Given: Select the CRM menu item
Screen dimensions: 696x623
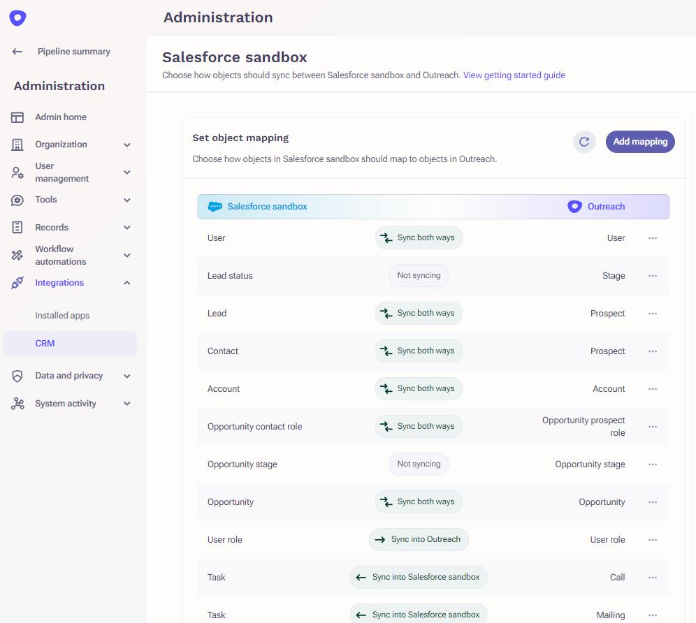Looking at the screenshot, I should [70, 344].
